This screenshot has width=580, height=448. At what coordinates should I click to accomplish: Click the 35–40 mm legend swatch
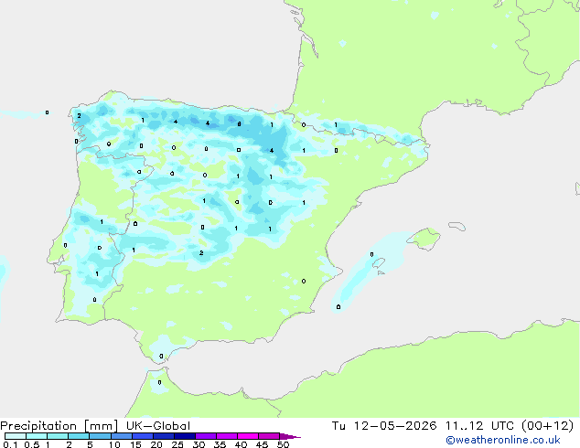(226, 436)
